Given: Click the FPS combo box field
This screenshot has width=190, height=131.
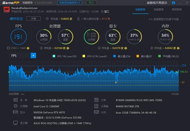Looking at the screenshot, I should coord(23,56).
